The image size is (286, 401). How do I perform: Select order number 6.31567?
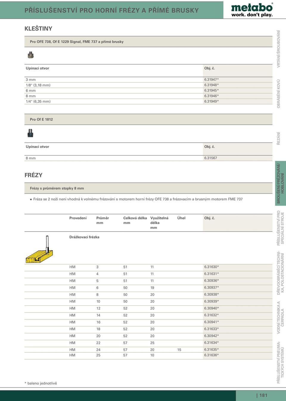(x=211, y=158)
